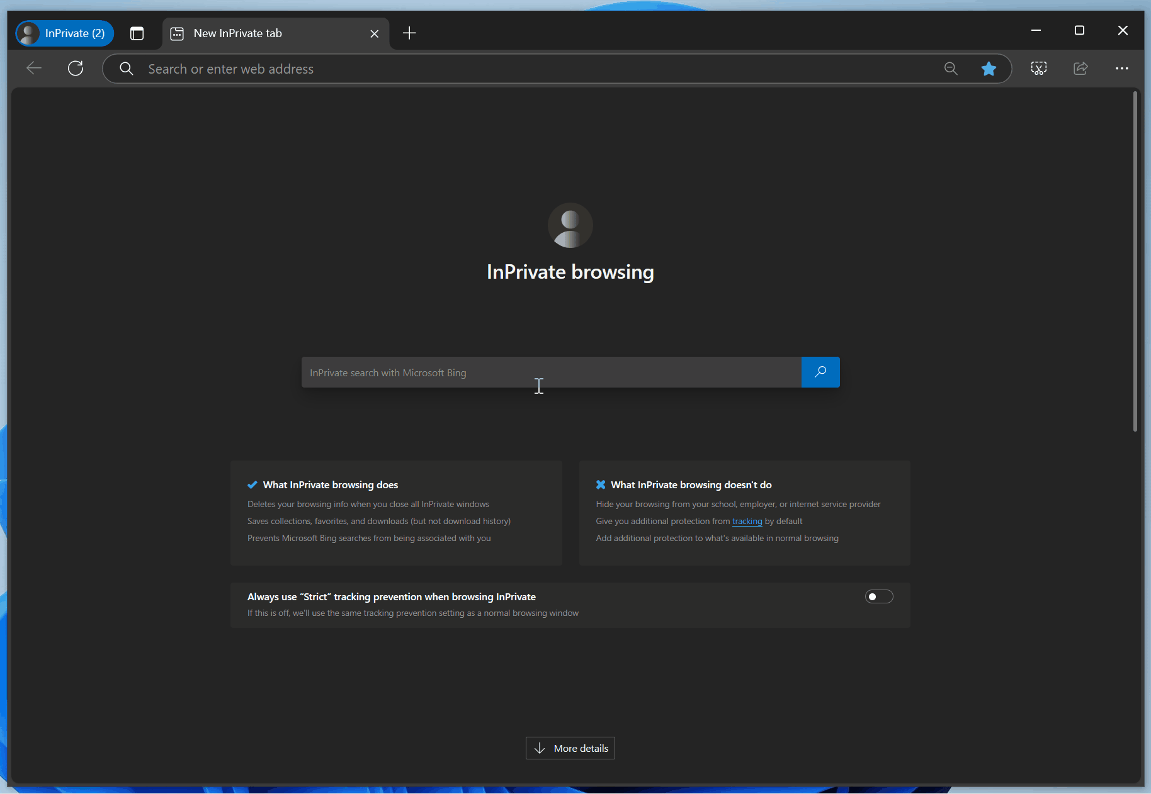Click the InPrivate profile badge
The width and height of the screenshot is (1151, 794).
pyautogui.click(x=65, y=33)
